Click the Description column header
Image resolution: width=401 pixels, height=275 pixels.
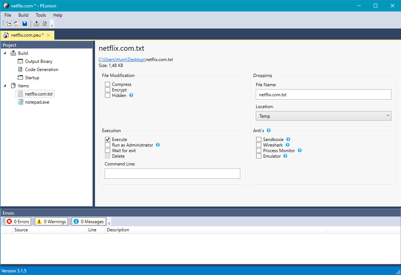[x=215, y=230]
